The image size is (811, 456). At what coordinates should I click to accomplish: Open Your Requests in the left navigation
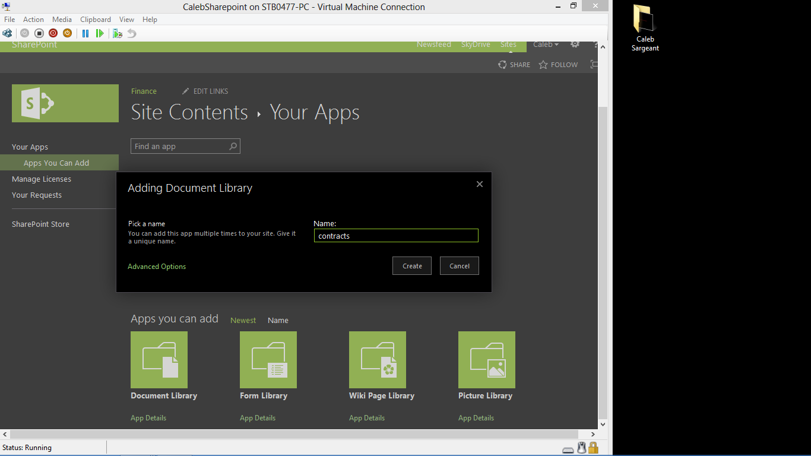[37, 195]
